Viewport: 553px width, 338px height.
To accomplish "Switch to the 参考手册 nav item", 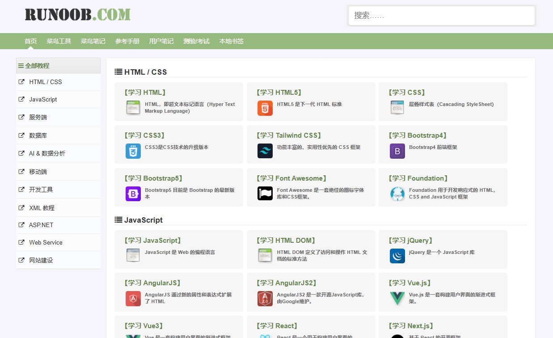I will (x=127, y=41).
